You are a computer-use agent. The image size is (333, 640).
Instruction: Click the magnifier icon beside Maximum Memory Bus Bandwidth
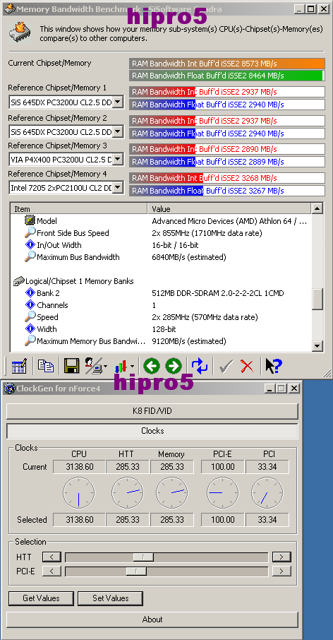pyautogui.click(x=30, y=340)
